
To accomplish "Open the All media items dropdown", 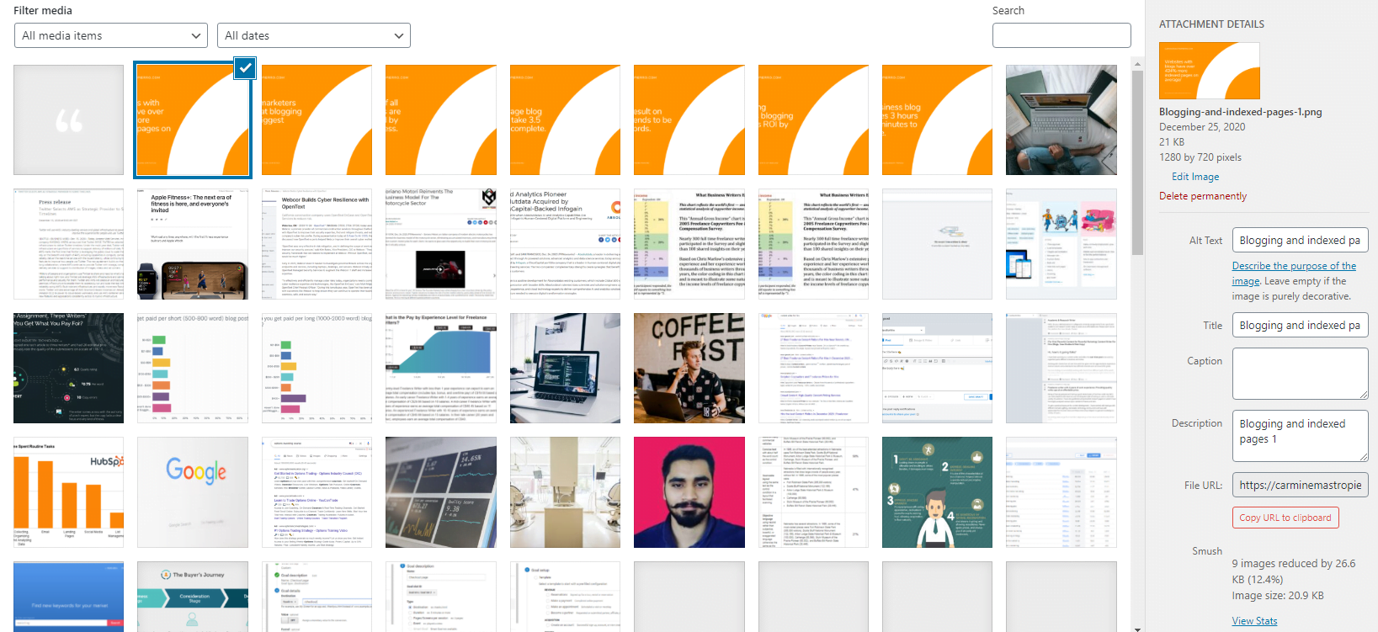I will (111, 35).
